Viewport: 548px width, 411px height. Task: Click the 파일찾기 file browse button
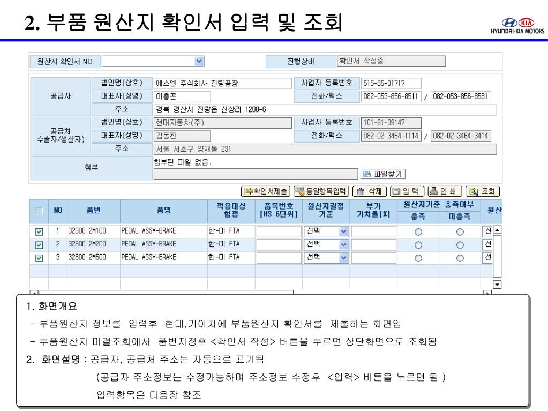(x=383, y=174)
